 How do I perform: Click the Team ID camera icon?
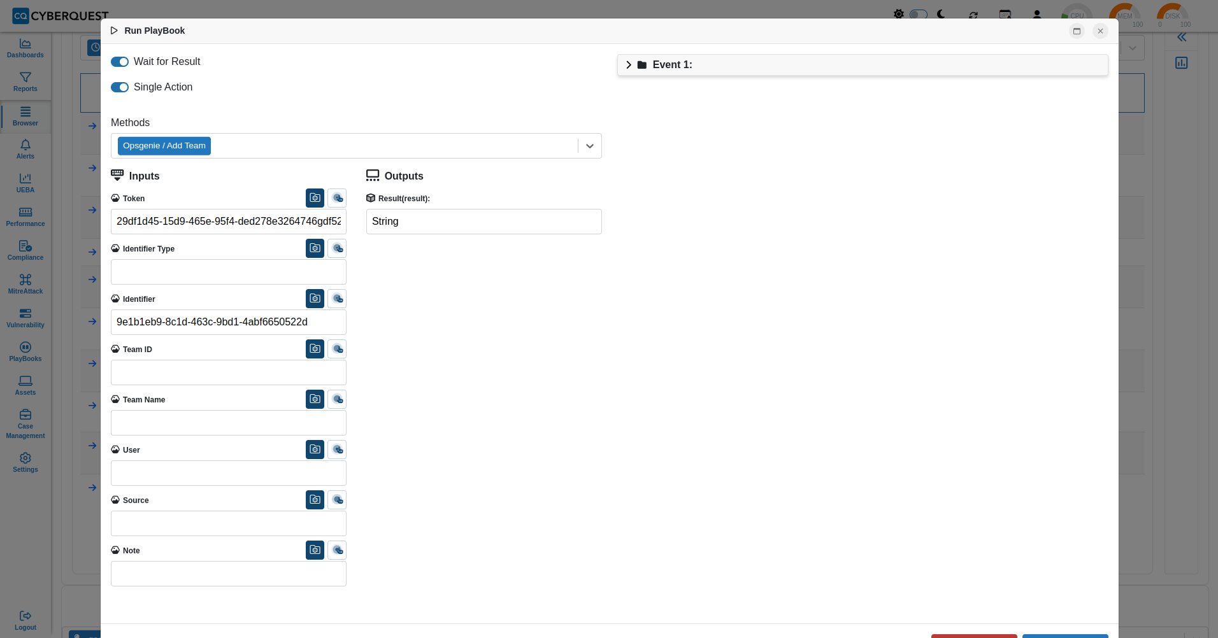point(315,349)
